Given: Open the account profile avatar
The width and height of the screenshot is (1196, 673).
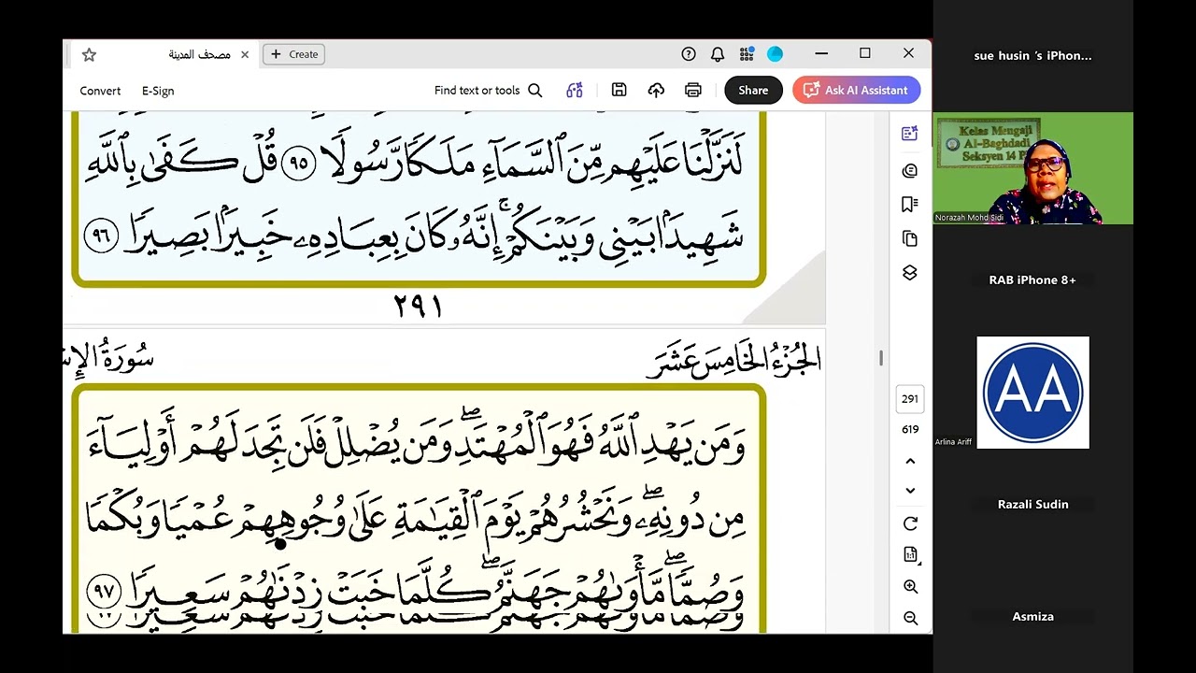Looking at the screenshot, I should (775, 54).
